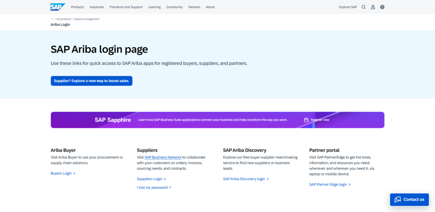Click Explore SAP in the header
The image size is (435, 212).
click(x=348, y=7)
